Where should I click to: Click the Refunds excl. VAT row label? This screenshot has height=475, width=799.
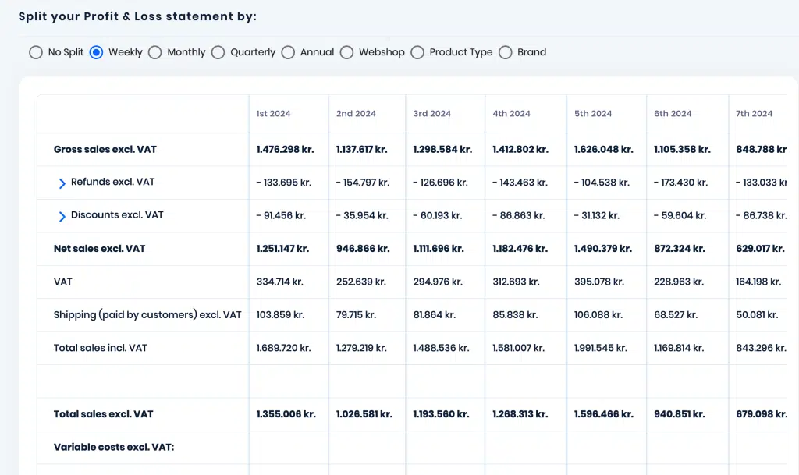(112, 182)
